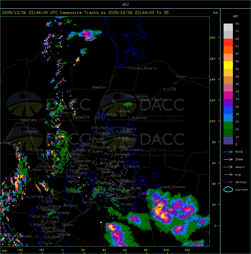Click the '30HM' legend label
This screenshot has height=254, width=251.
[239, 159]
